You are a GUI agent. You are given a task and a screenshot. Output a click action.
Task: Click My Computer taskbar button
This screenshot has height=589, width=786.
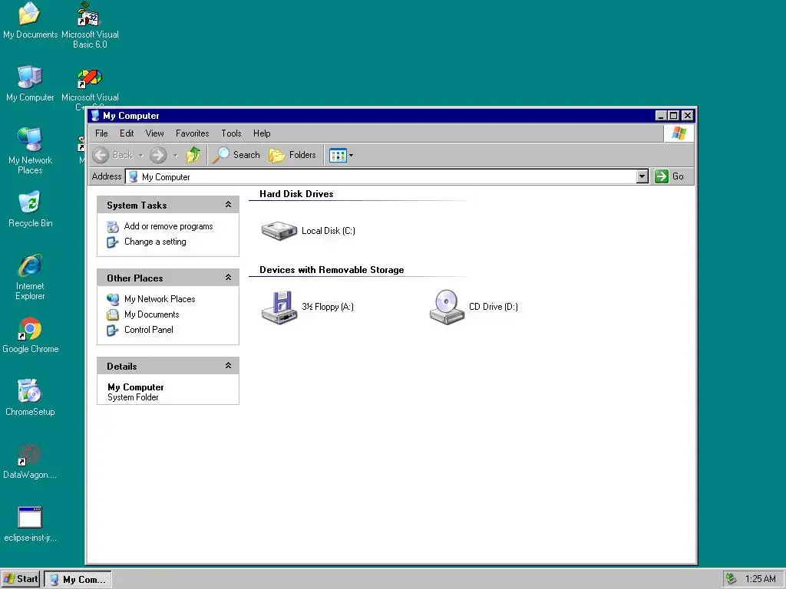[x=78, y=579]
